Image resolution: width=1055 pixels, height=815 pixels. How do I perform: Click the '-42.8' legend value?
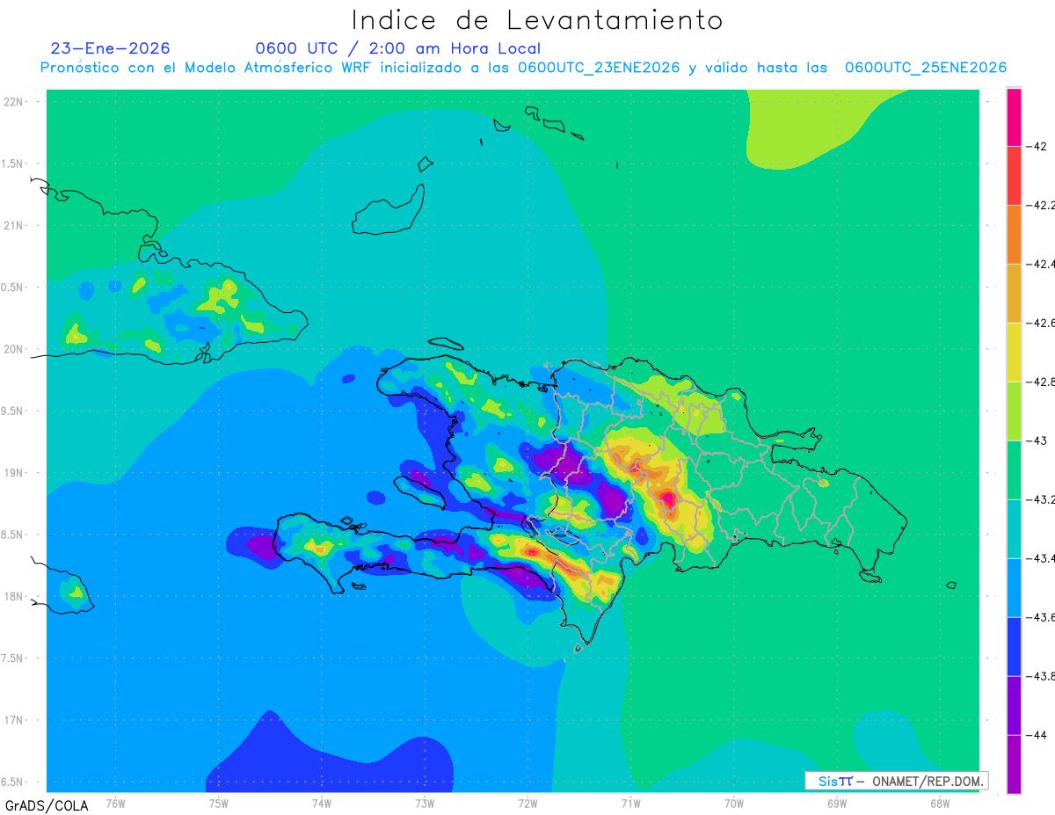(x=1043, y=382)
